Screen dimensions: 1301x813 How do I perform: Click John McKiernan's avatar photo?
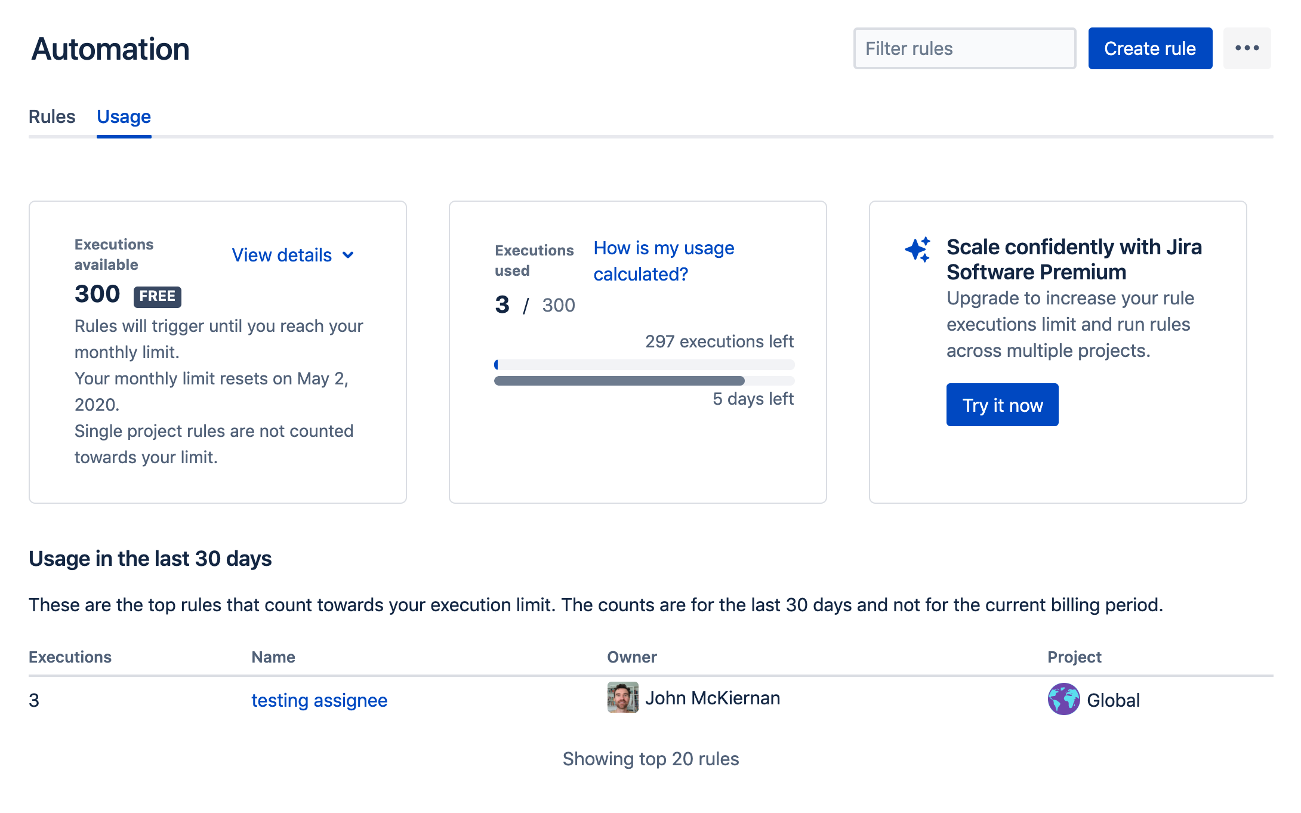622,697
